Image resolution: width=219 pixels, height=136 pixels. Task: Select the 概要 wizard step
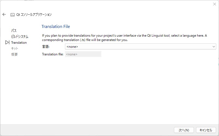[x=14, y=54]
